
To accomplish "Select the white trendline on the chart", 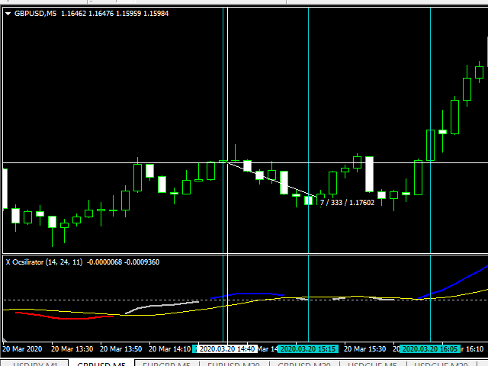I will point(272,180).
